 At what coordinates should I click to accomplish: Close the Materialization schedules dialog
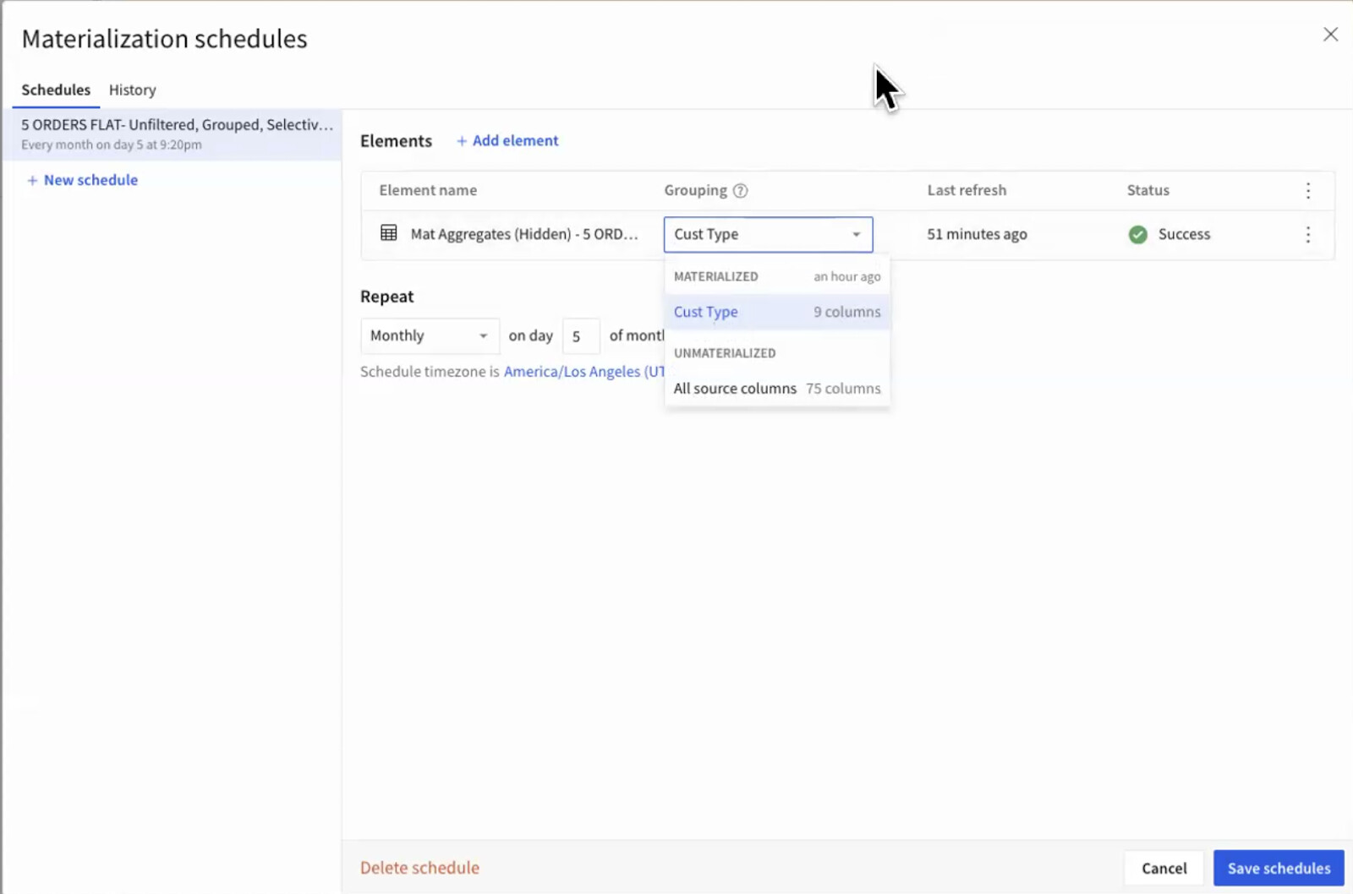[x=1330, y=34]
